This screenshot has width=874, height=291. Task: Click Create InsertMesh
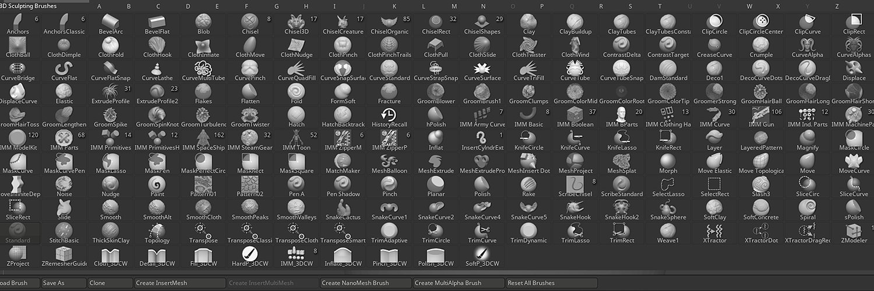(179, 283)
